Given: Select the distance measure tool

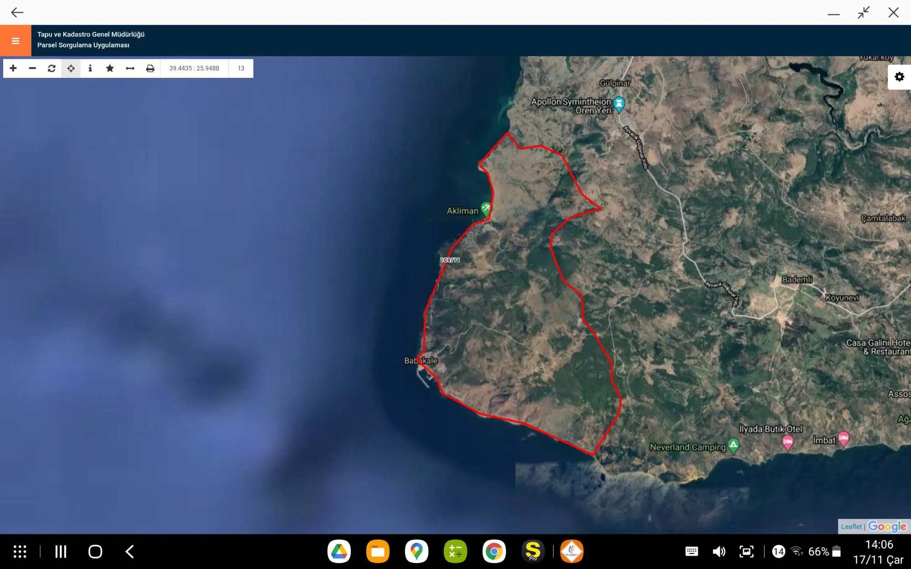Looking at the screenshot, I should coord(130,68).
